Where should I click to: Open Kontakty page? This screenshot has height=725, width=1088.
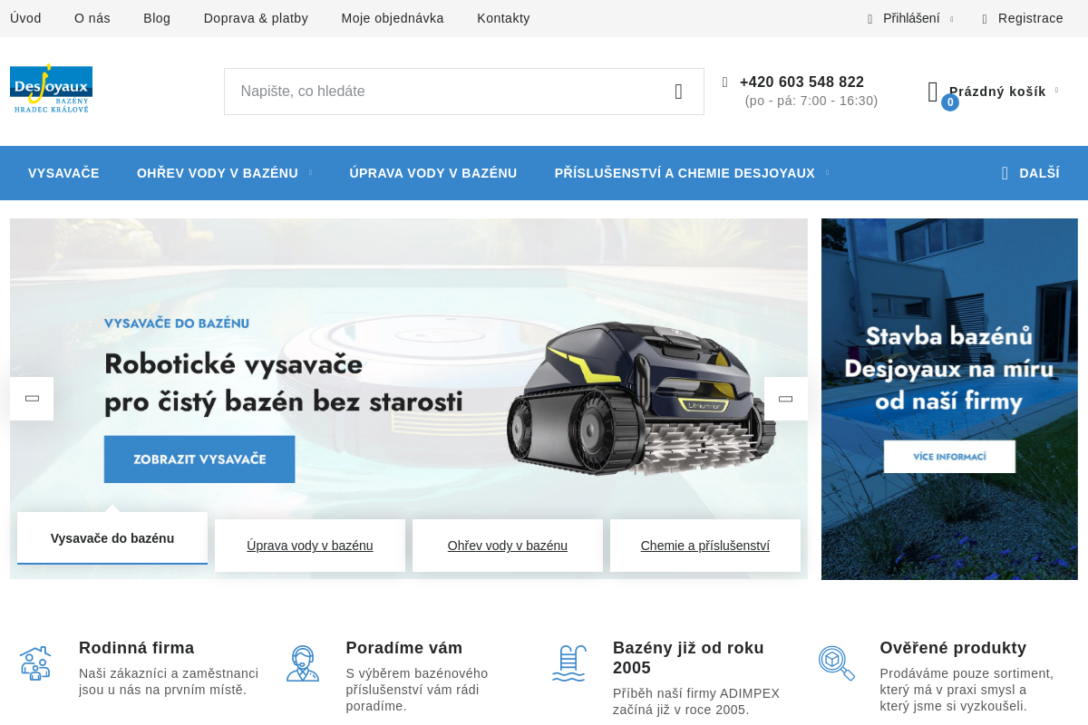click(x=503, y=18)
